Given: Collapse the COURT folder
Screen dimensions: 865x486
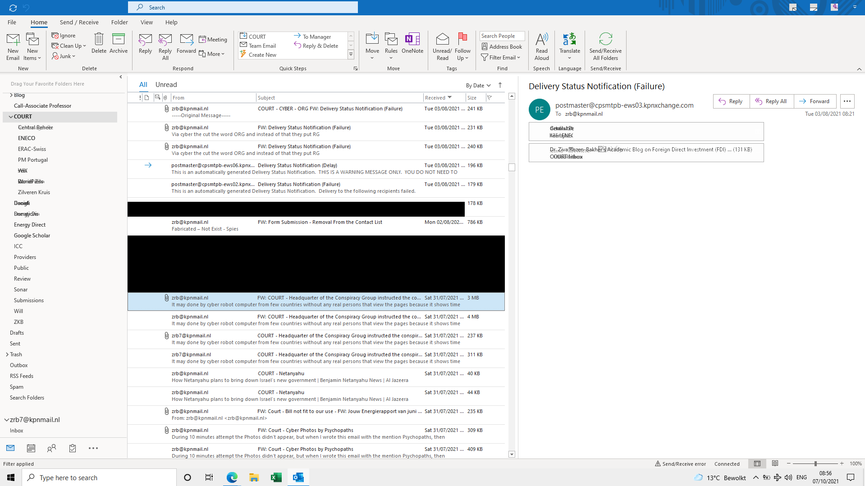Looking at the screenshot, I should (11, 117).
